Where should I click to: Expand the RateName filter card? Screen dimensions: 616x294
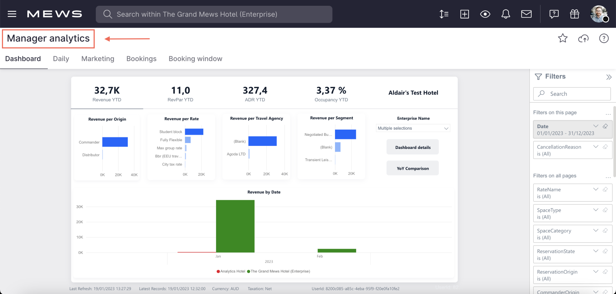(596, 189)
